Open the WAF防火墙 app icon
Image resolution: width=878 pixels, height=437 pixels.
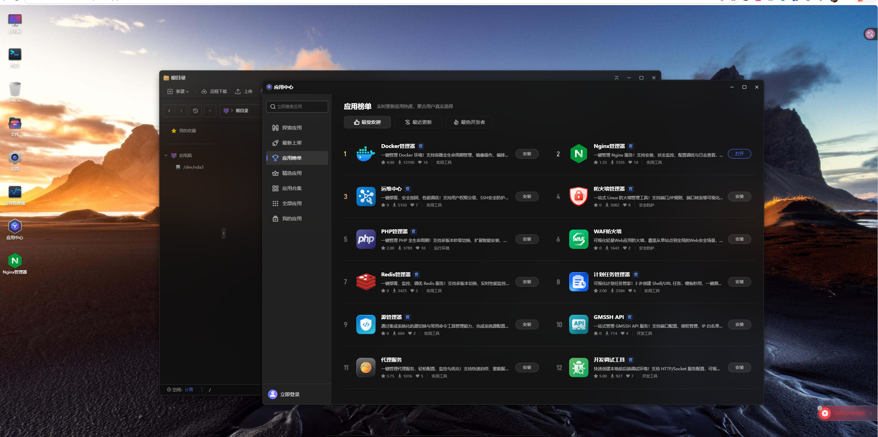[578, 239]
